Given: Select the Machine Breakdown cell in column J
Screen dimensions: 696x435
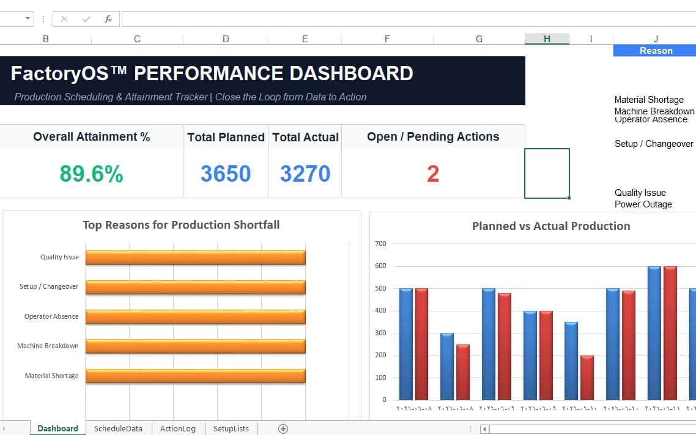Looking at the screenshot, I should pos(654,111).
